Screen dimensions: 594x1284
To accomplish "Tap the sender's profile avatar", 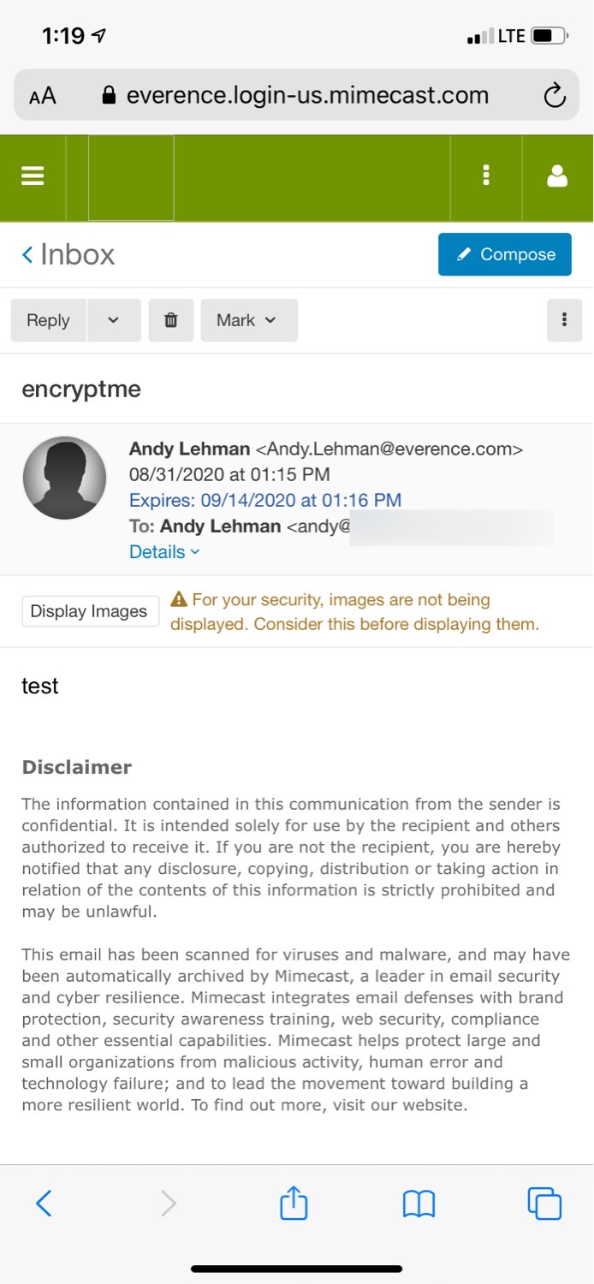I will point(64,478).
